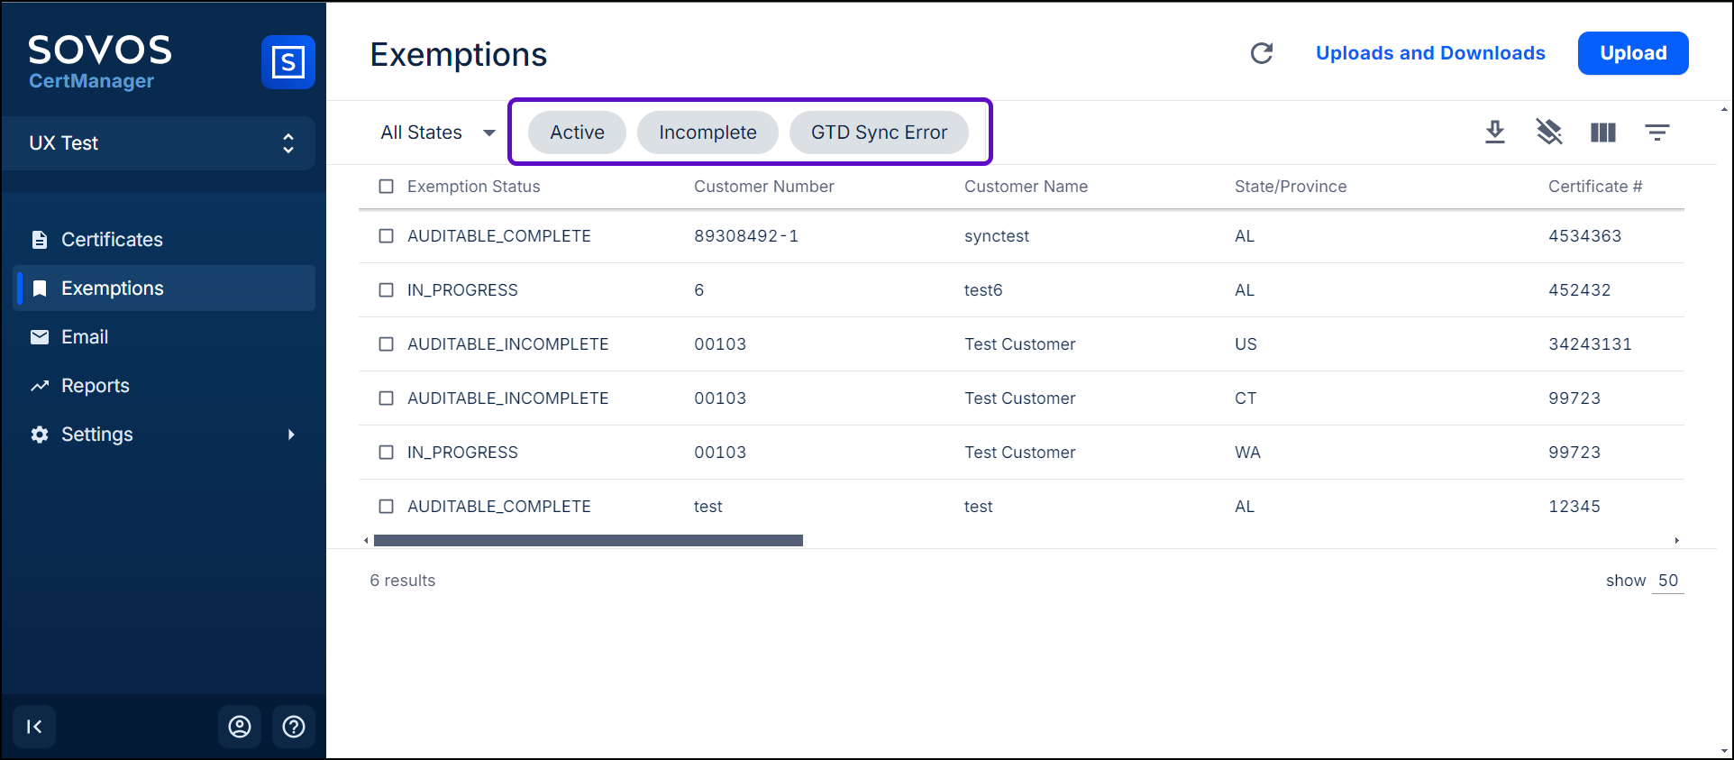This screenshot has width=1734, height=760.
Task: Click the horizontal scrollbar under the table
Action: pyautogui.click(x=588, y=541)
